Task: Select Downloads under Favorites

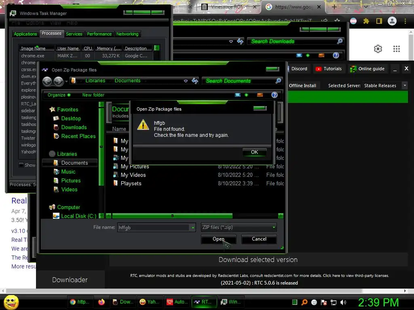Action: click(74, 127)
